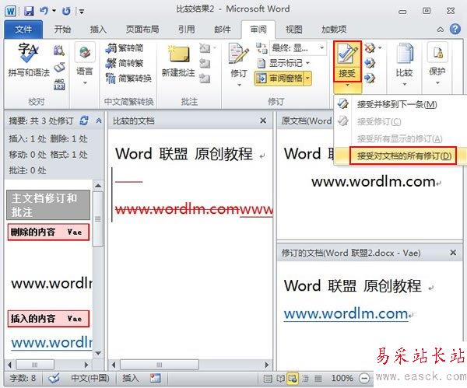Click the proofing check icon in status bar

(54, 378)
